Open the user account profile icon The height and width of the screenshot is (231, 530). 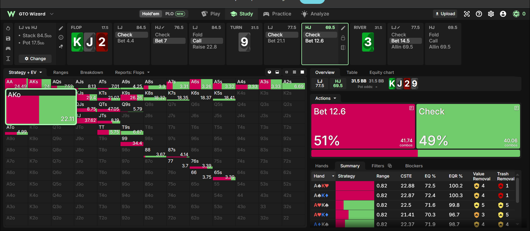(503, 14)
